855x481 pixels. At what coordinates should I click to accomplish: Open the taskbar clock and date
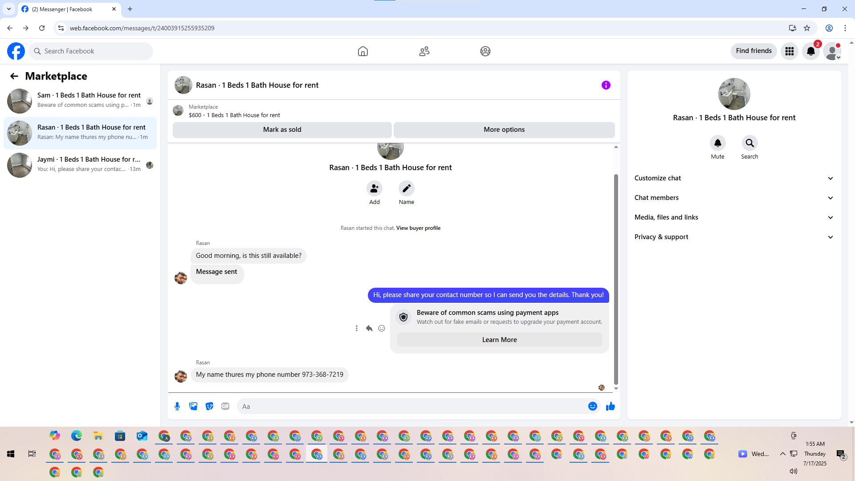815,454
